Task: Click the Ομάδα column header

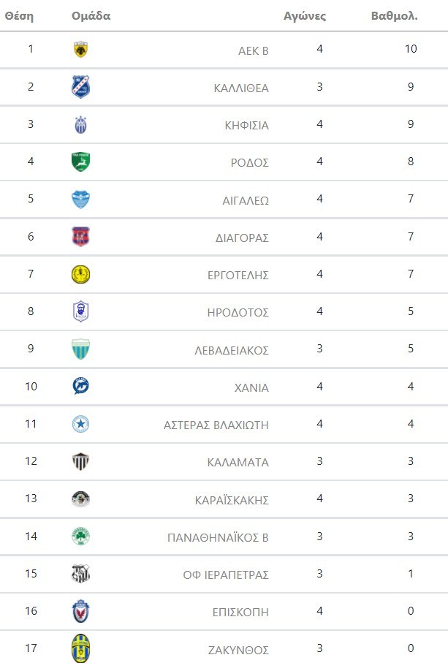Action: 91,15
